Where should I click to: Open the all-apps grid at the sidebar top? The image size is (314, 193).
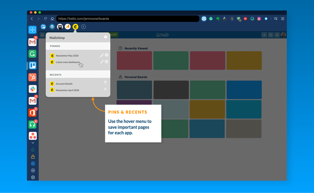[x=32, y=30]
